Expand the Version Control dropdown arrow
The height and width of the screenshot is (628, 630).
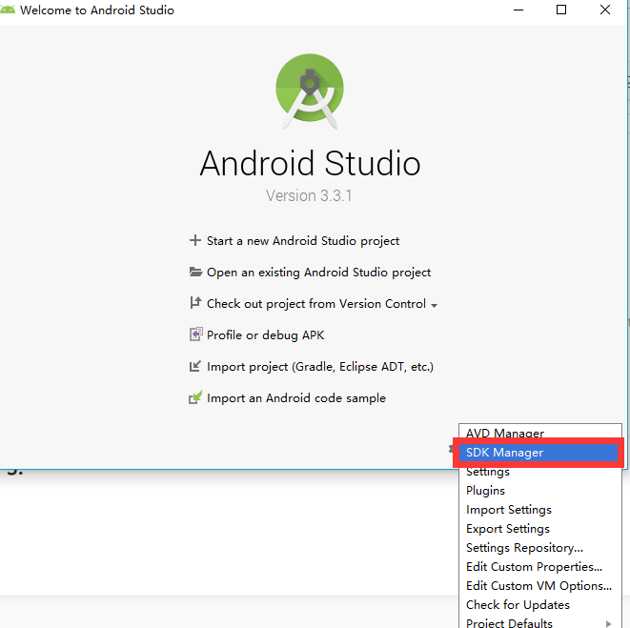click(x=434, y=306)
